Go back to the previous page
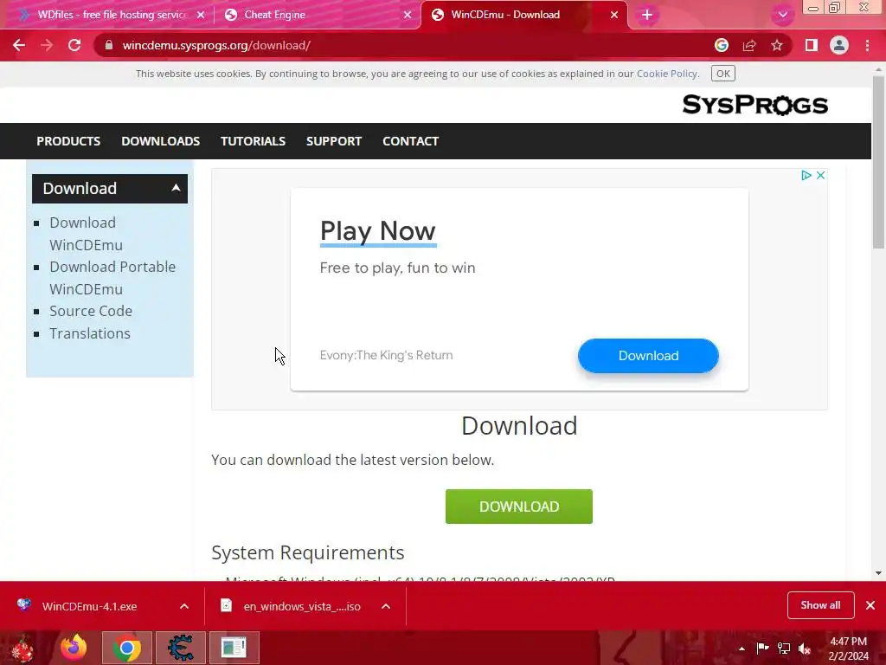 pyautogui.click(x=19, y=45)
